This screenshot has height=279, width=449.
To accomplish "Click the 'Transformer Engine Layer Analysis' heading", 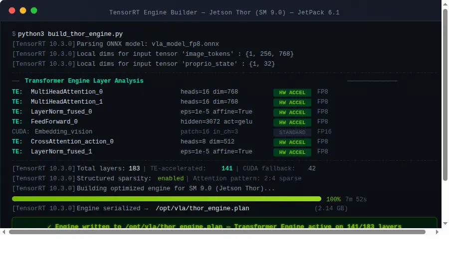I will 84,81.
